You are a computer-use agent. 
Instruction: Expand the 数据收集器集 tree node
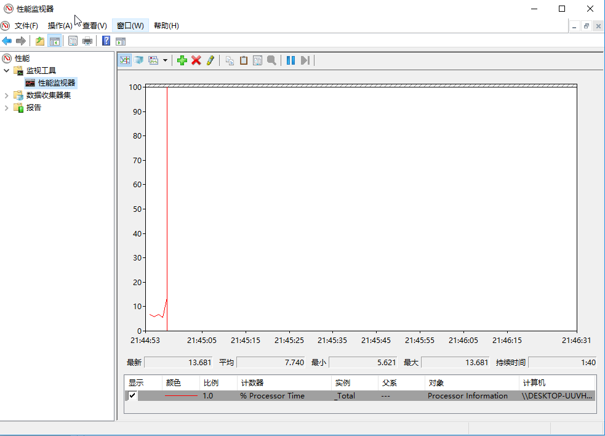tap(7, 95)
